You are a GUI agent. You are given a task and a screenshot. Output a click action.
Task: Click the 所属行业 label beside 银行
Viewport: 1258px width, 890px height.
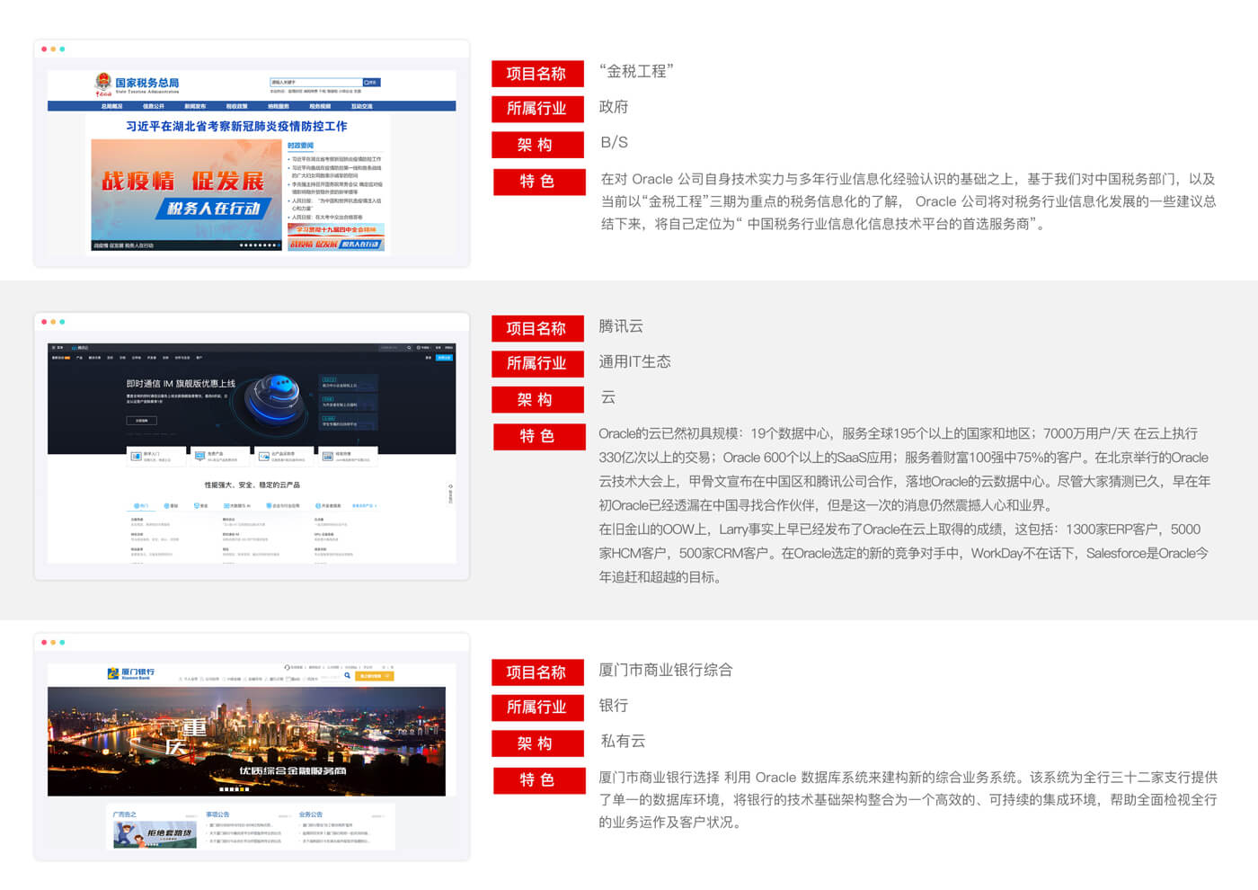537,708
